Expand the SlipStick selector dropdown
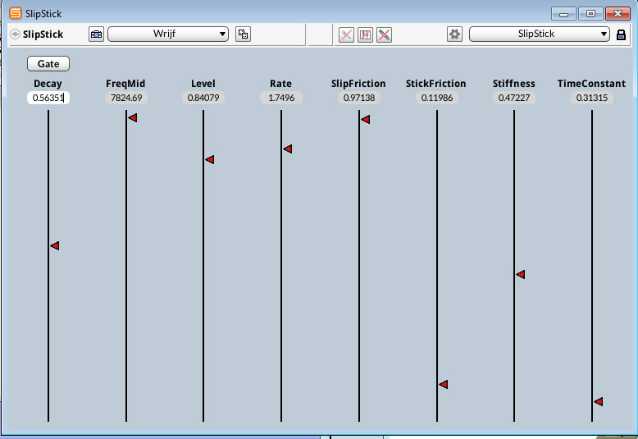638x439 pixels. [540, 34]
